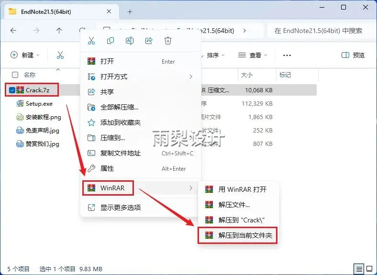
Task: Sort by the 名称 column header
Action: click(30, 75)
